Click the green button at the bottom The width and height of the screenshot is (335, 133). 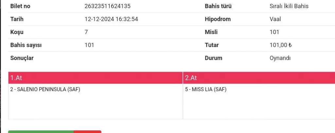pyautogui.click(x=41, y=131)
